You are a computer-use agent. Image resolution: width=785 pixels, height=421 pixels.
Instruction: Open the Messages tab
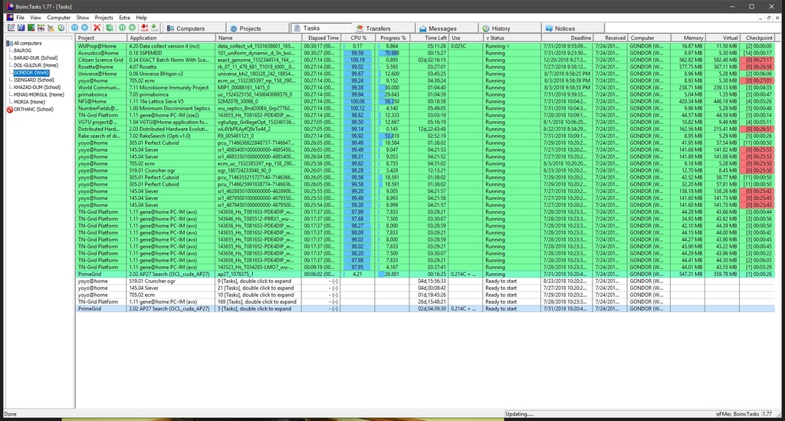pos(447,28)
